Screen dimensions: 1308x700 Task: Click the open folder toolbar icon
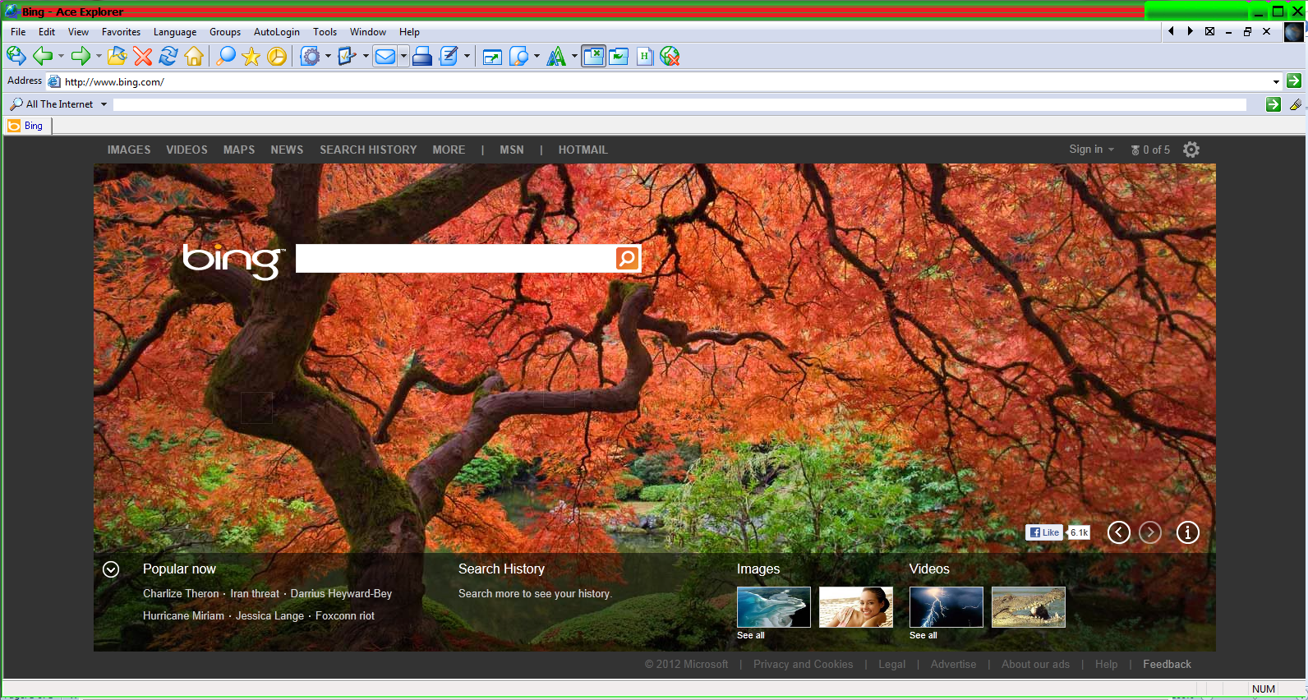[117, 56]
